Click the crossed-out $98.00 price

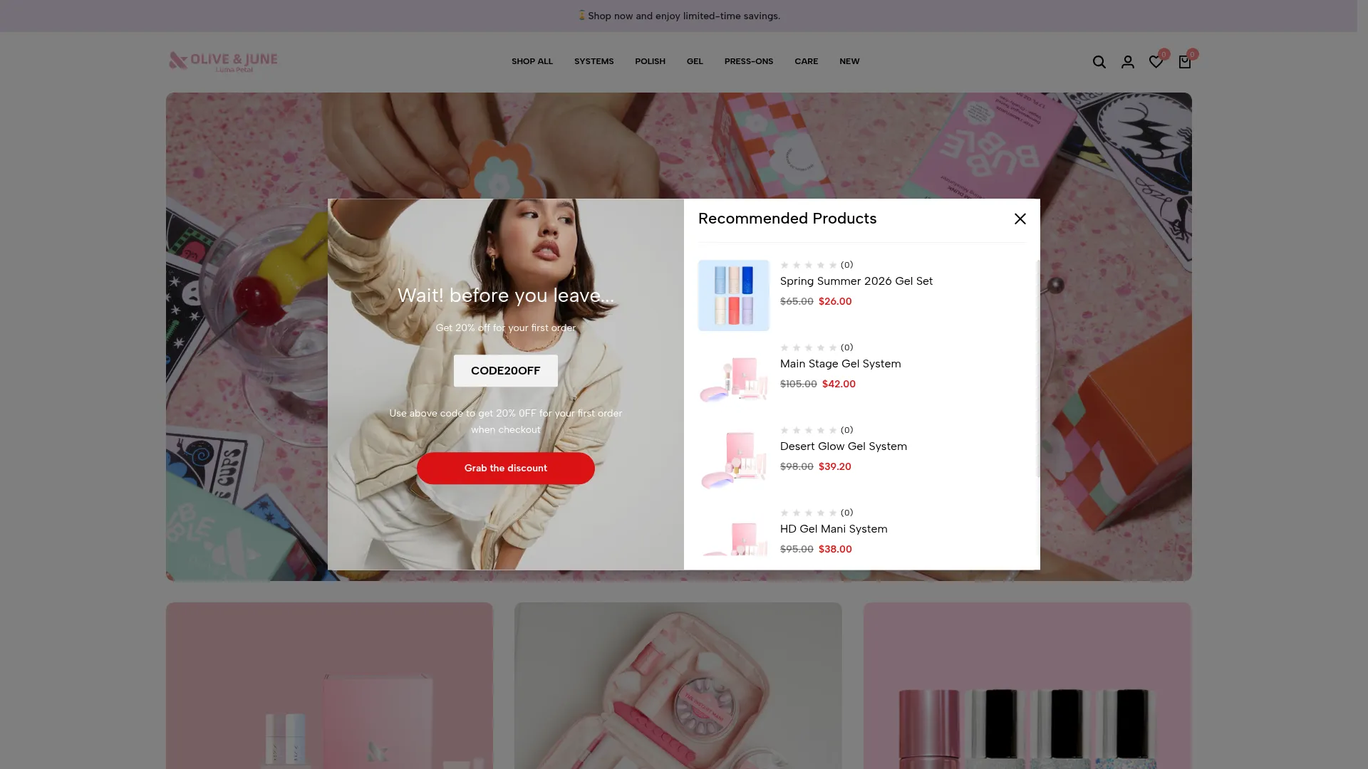797,466
